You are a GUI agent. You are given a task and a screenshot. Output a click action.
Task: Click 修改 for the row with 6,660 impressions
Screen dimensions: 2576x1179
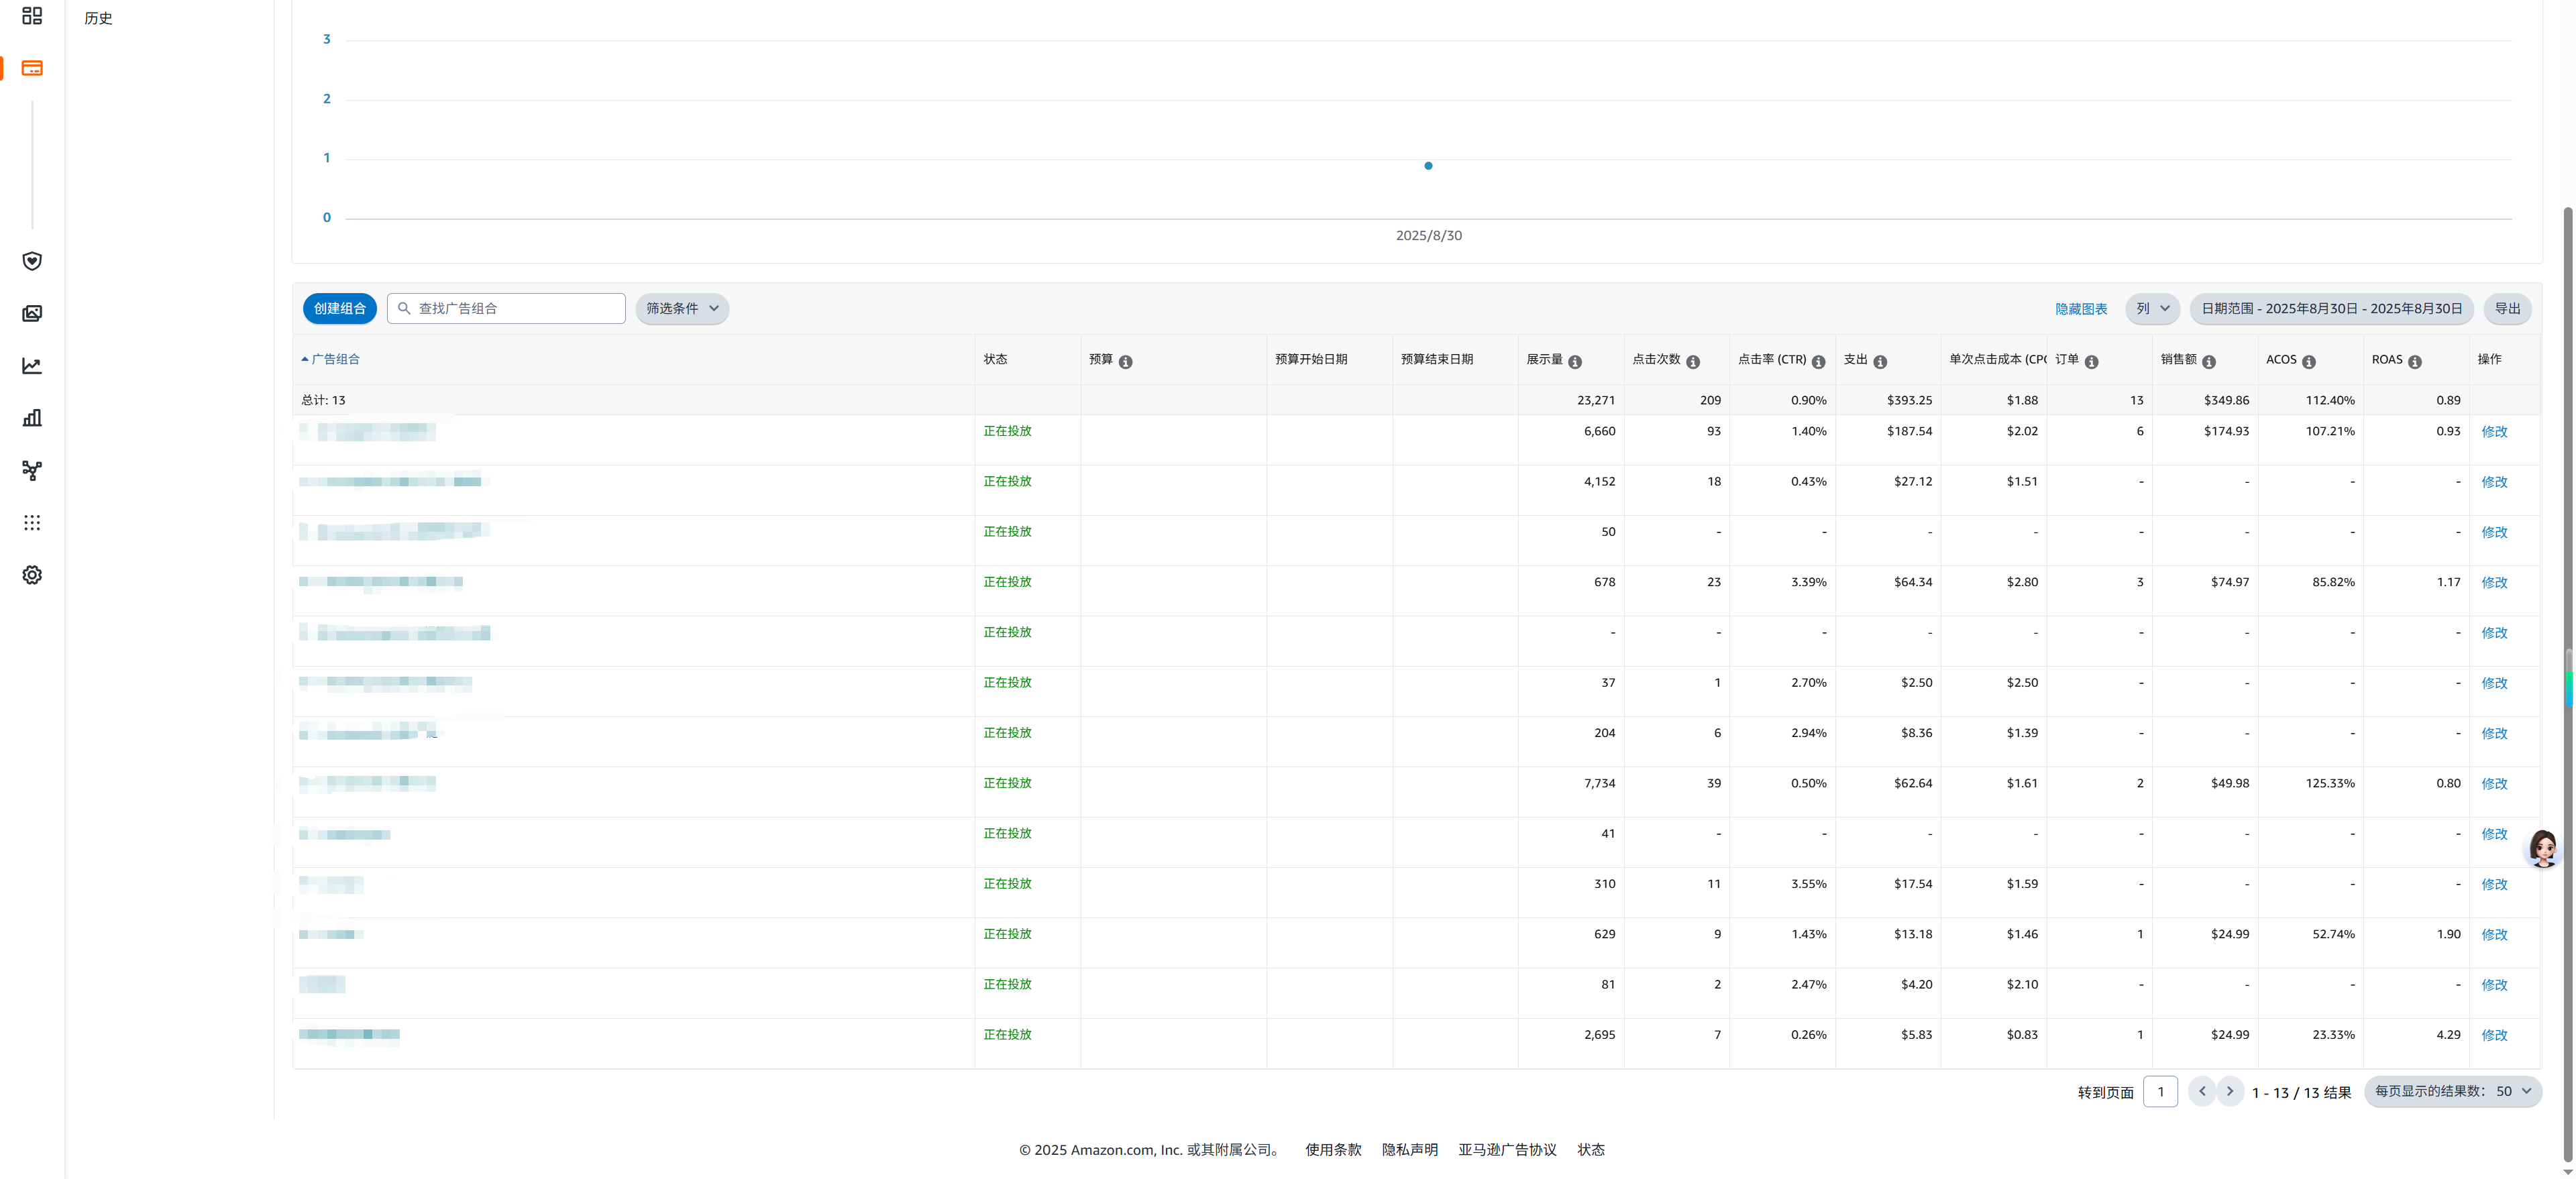tap(2494, 432)
